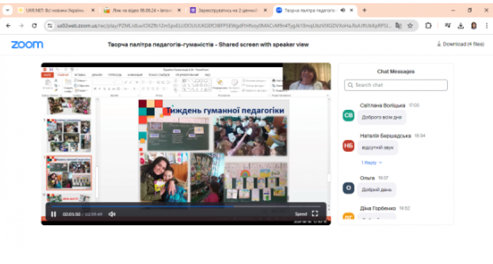The image size is (493, 264).
Task: Close the 'Лінк на відео' tab
Action: [179, 10]
